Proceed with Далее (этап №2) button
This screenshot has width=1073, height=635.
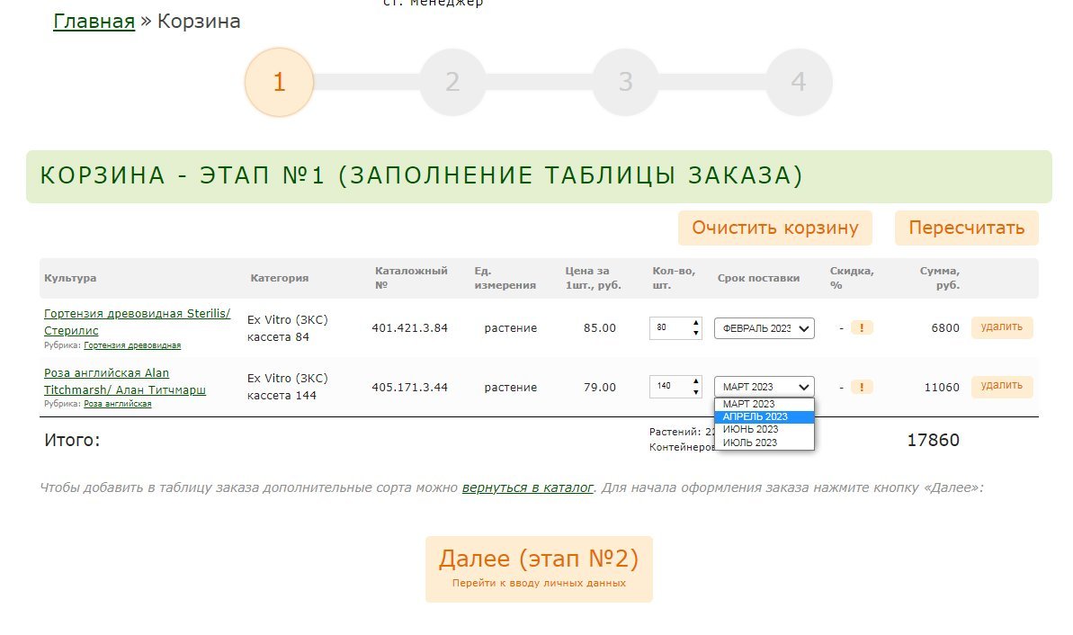coord(538,568)
